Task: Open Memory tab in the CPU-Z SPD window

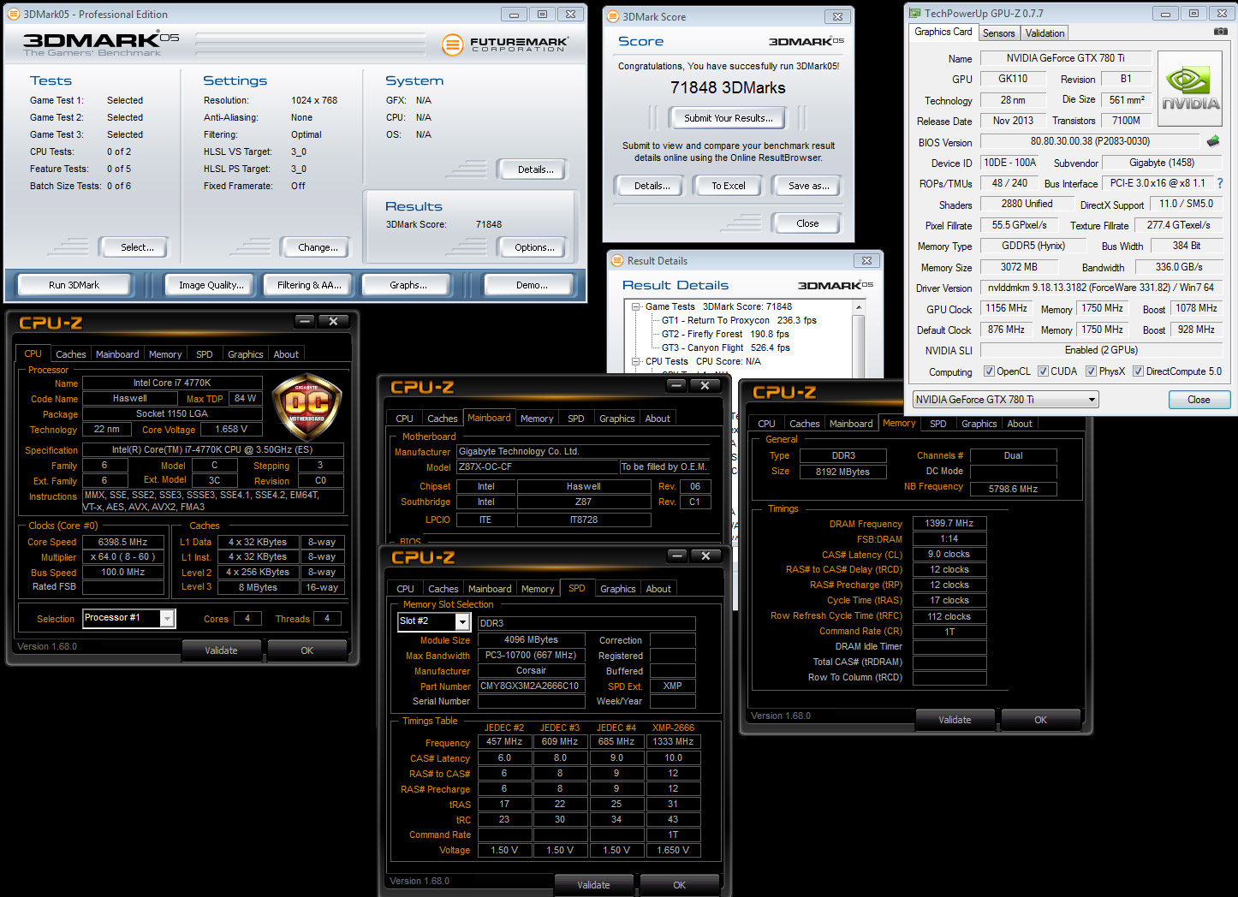Action: tap(538, 589)
